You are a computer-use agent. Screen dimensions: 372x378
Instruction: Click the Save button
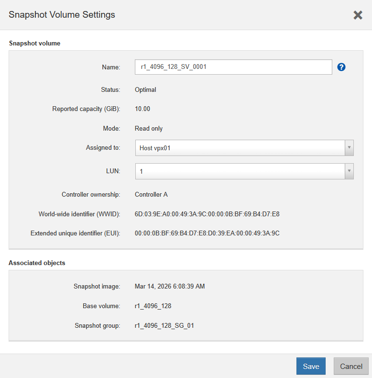(311, 366)
